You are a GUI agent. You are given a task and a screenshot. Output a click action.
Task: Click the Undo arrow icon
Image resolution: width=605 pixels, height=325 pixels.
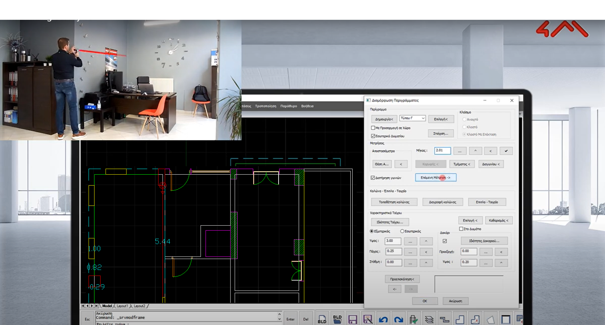coord(383,319)
